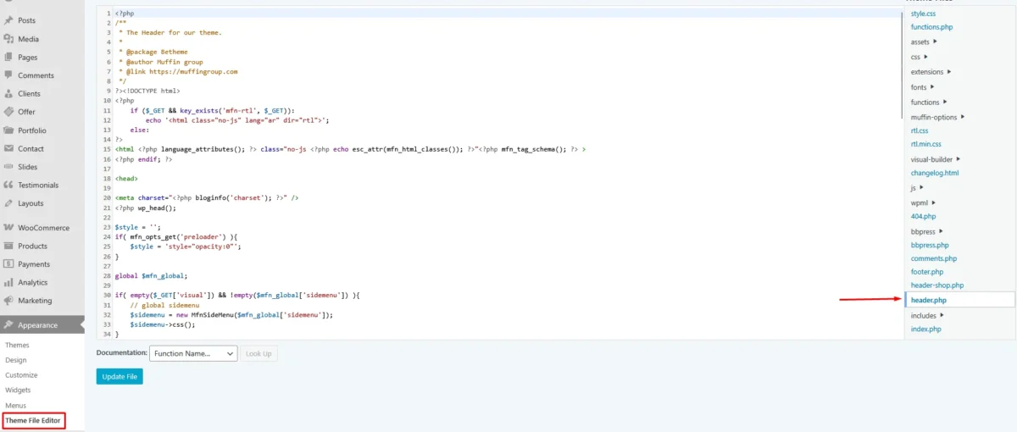The height and width of the screenshot is (432, 1017).
Task: Open bbpress.php file
Action: point(930,245)
